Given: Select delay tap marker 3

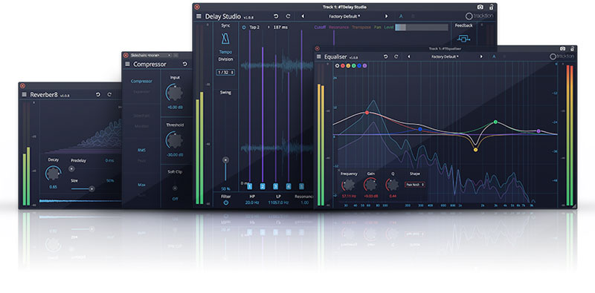Looking at the screenshot, I should coord(275,186).
